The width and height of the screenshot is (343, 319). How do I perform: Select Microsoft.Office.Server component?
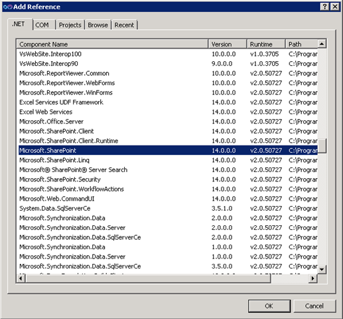[x=168, y=122]
